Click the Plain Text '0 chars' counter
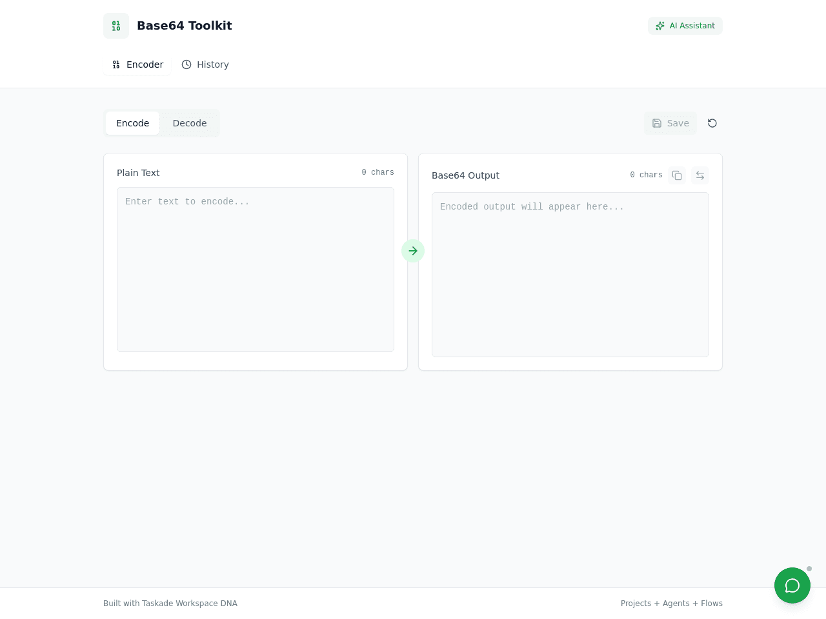The width and height of the screenshot is (826, 619). [x=378, y=173]
